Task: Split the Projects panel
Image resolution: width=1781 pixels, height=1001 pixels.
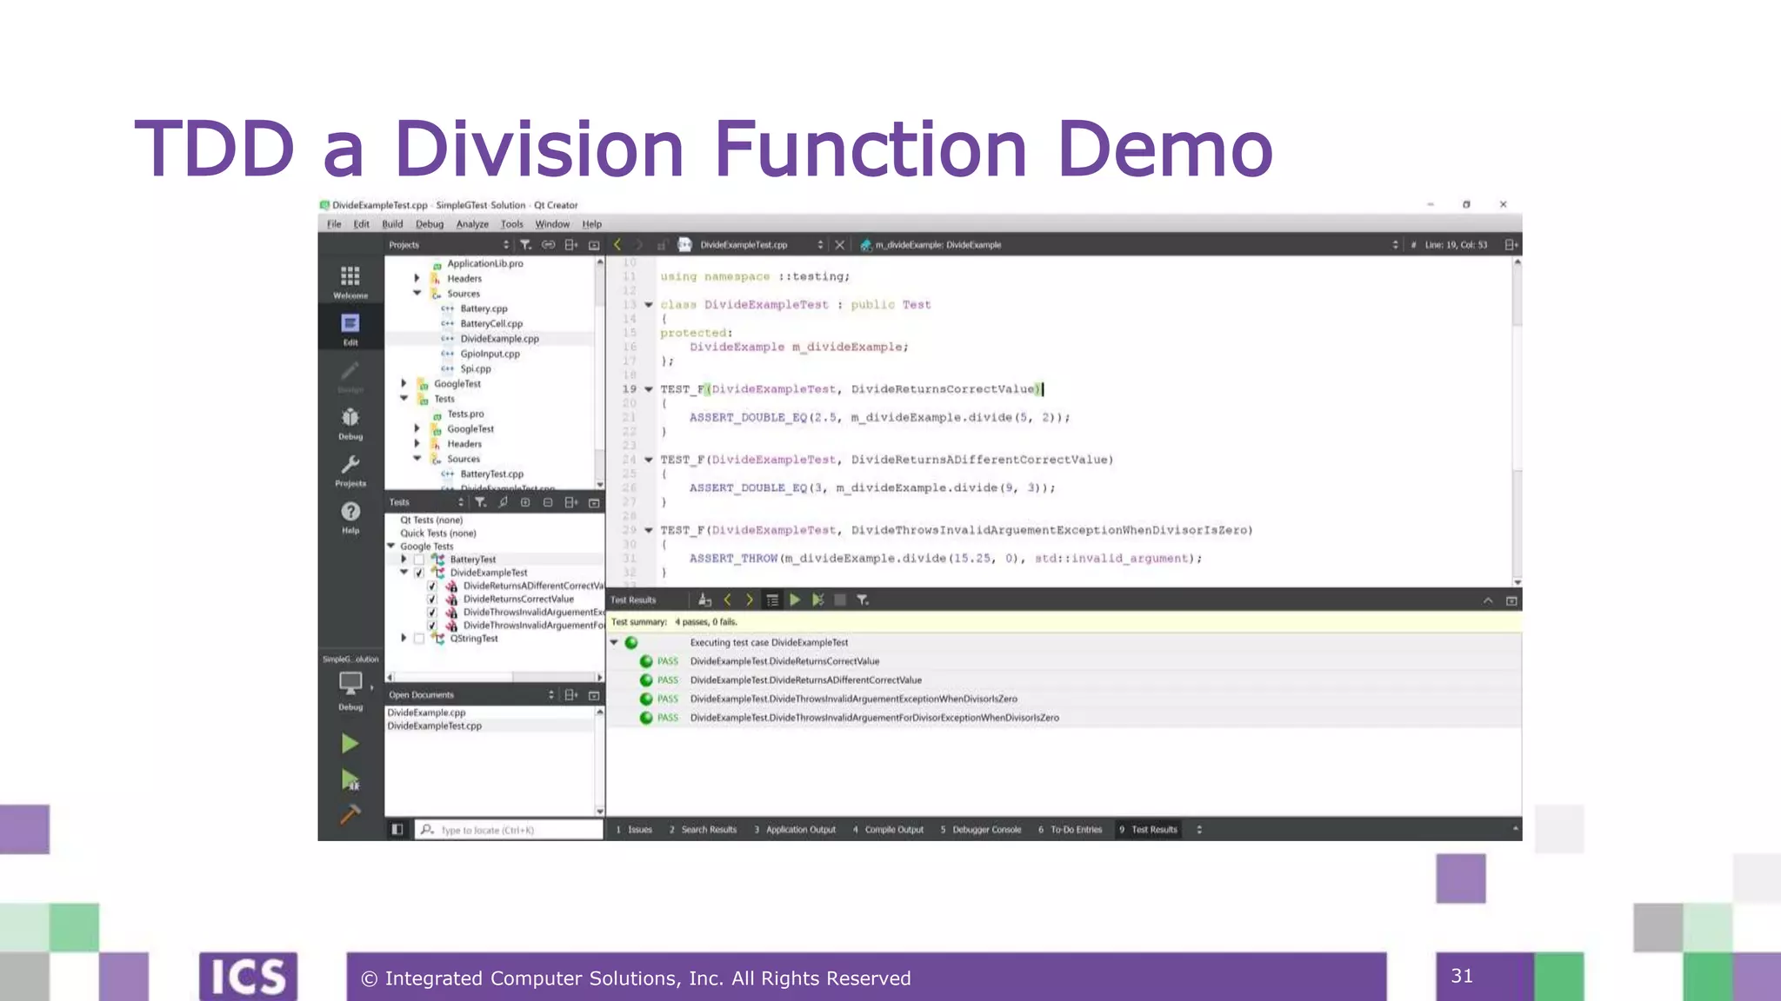Action: 570,245
